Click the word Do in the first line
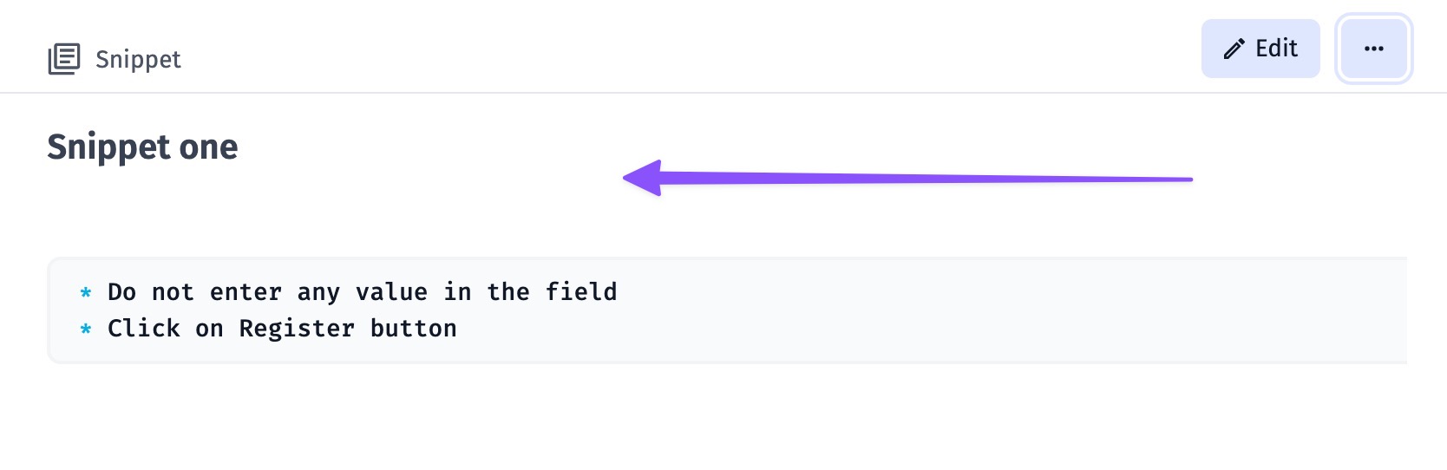This screenshot has height=470, width=1447. (x=121, y=292)
